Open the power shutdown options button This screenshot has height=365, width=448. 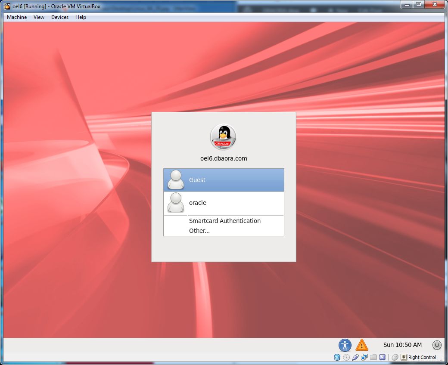click(x=436, y=345)
